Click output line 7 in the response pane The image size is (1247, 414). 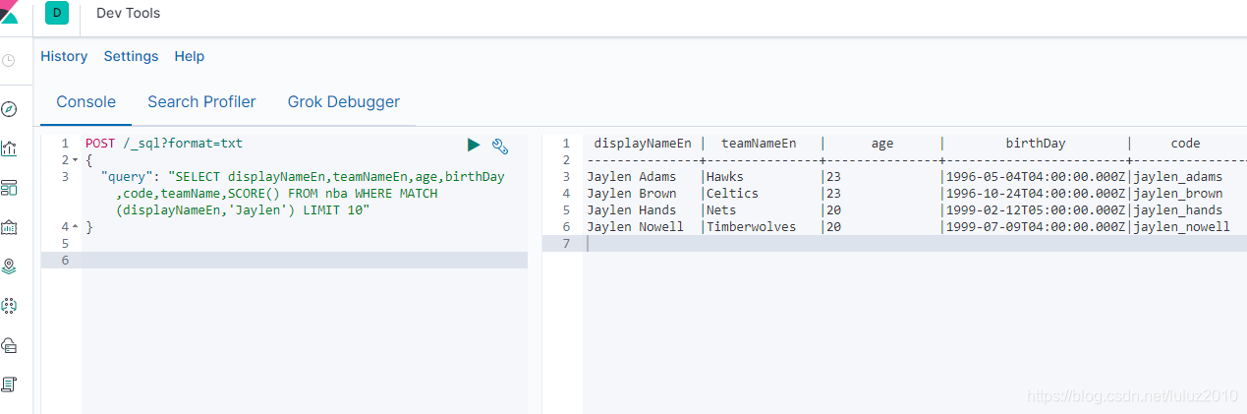915,244
